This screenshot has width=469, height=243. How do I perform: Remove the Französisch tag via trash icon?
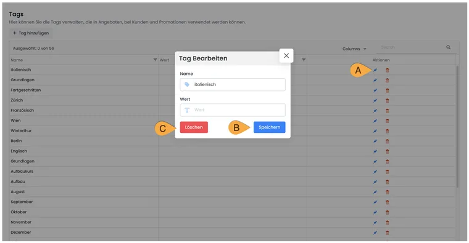coord(388,111)
